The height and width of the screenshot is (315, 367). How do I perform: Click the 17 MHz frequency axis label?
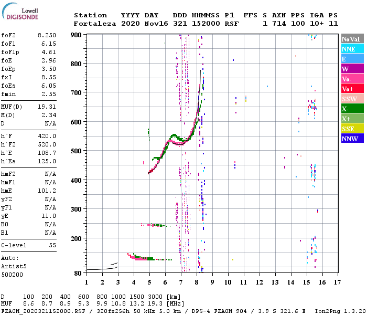pyautogui.click(x=337, y=282)
